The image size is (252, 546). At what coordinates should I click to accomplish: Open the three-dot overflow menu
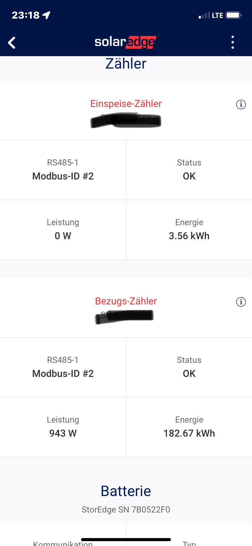coord(233,42)
